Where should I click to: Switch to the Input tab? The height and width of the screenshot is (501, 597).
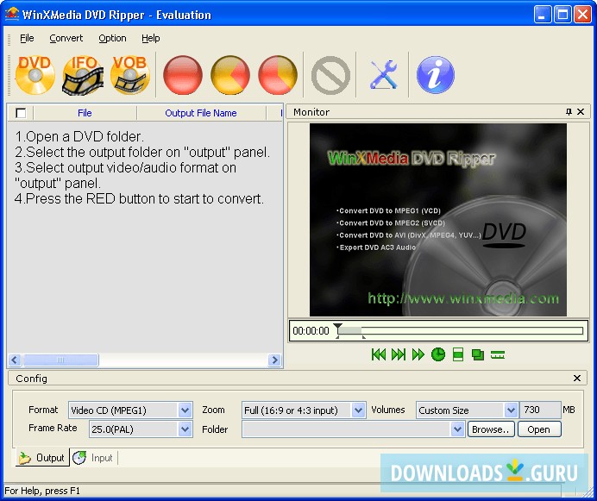tap(94, 458)
